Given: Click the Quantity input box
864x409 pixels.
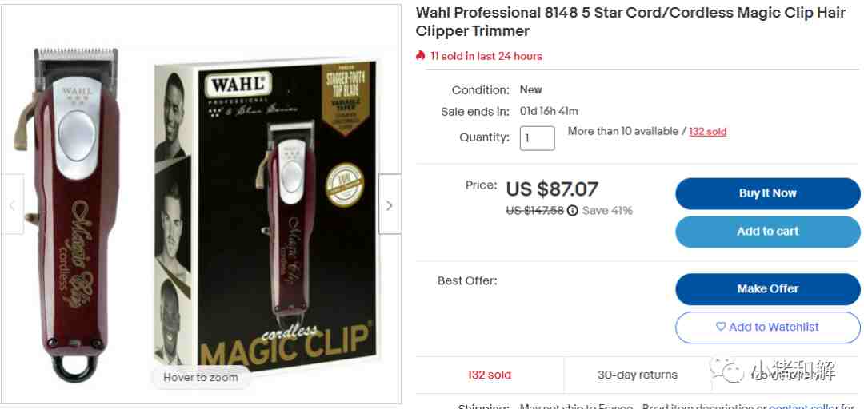Looking at the screenshot, I should point(538,138).
